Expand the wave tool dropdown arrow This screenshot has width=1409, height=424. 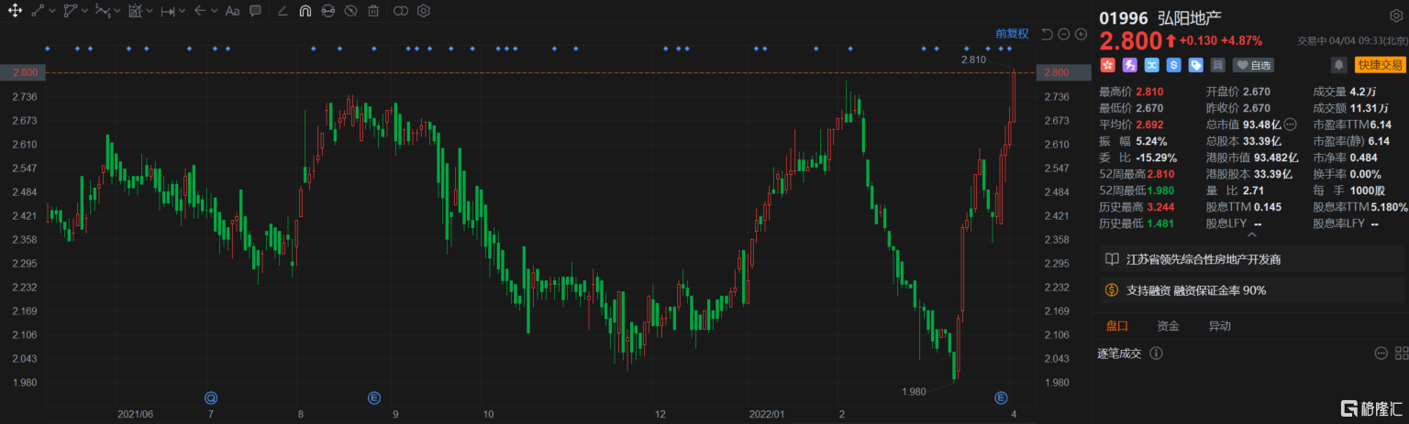click(117, 12)
